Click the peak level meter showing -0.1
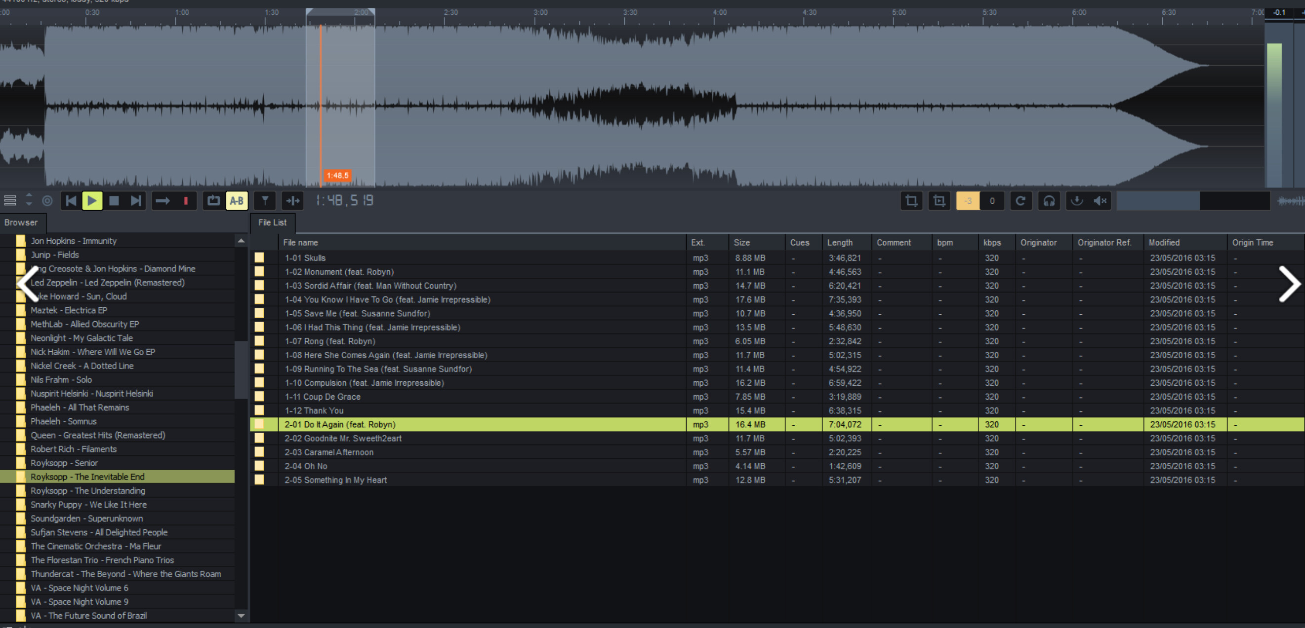 click(1279, 13)
